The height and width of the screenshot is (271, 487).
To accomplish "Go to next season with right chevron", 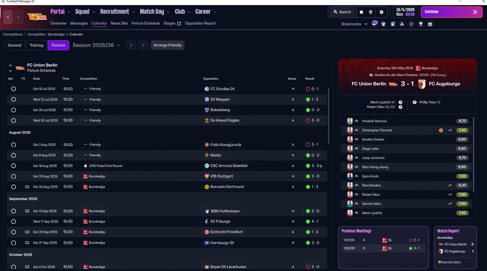I will pos(143,45).
